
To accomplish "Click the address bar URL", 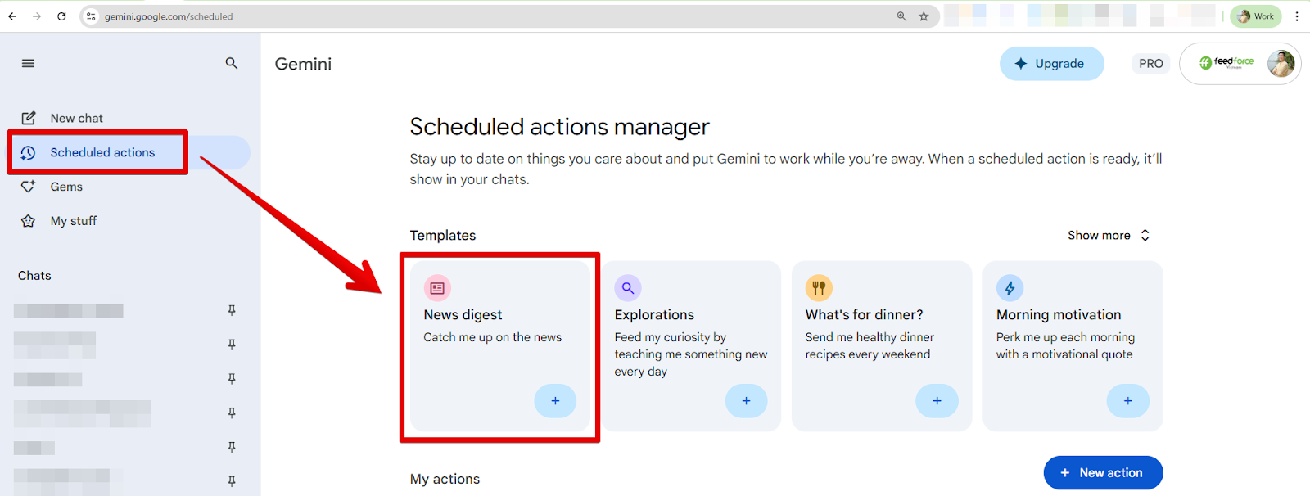I will [x=169, y=16].
